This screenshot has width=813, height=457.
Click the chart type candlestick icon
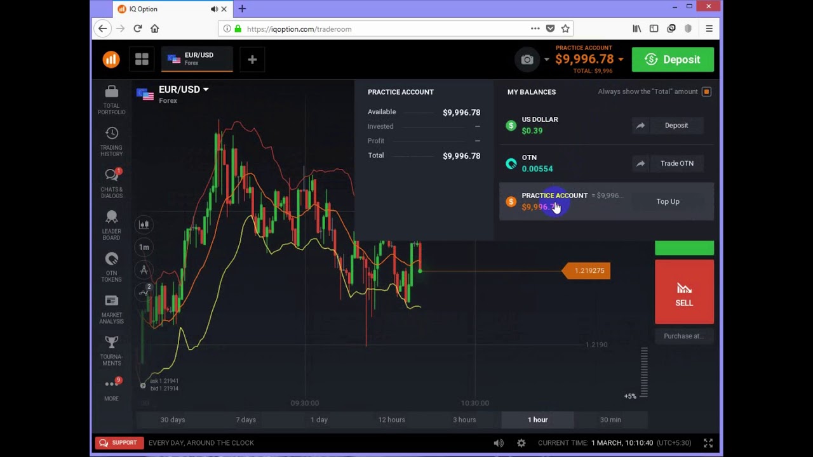coord(144,224)
